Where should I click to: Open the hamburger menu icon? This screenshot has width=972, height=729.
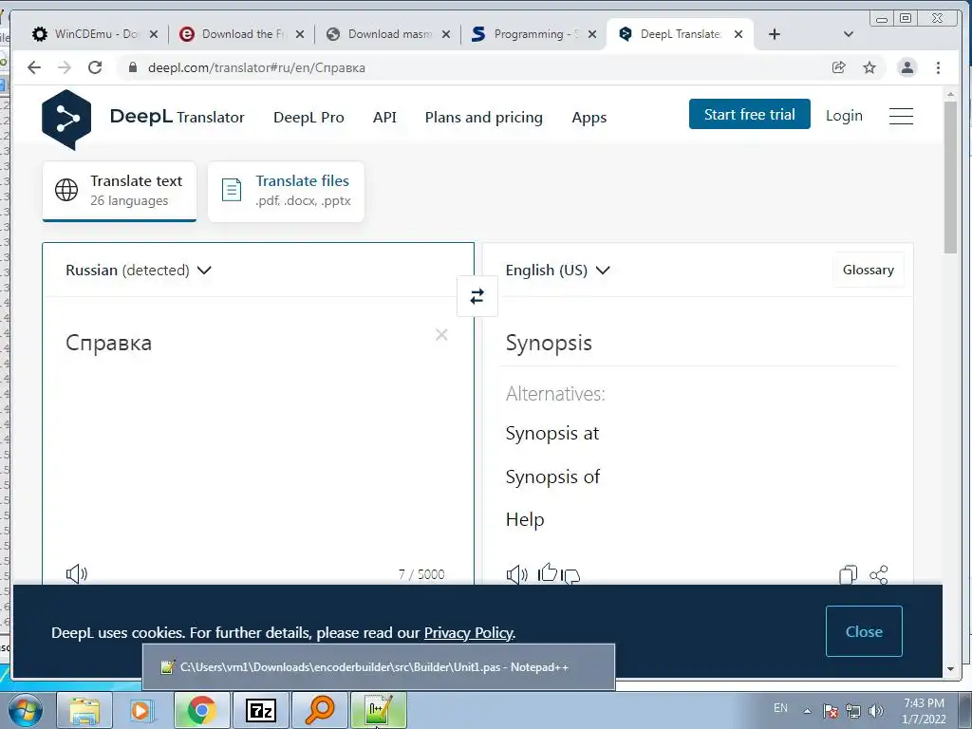[x=901, y=116]
